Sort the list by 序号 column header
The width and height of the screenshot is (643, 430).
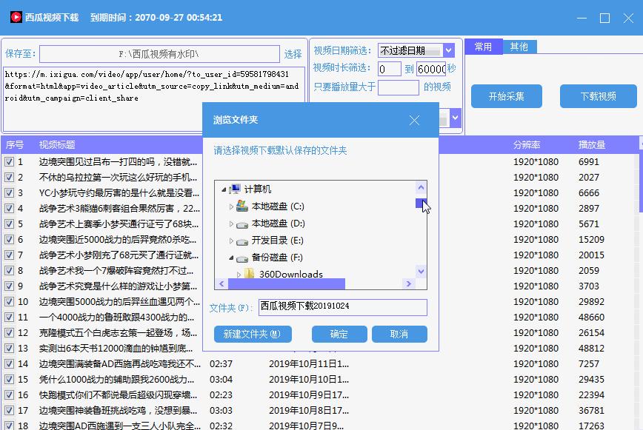(15, 144)
